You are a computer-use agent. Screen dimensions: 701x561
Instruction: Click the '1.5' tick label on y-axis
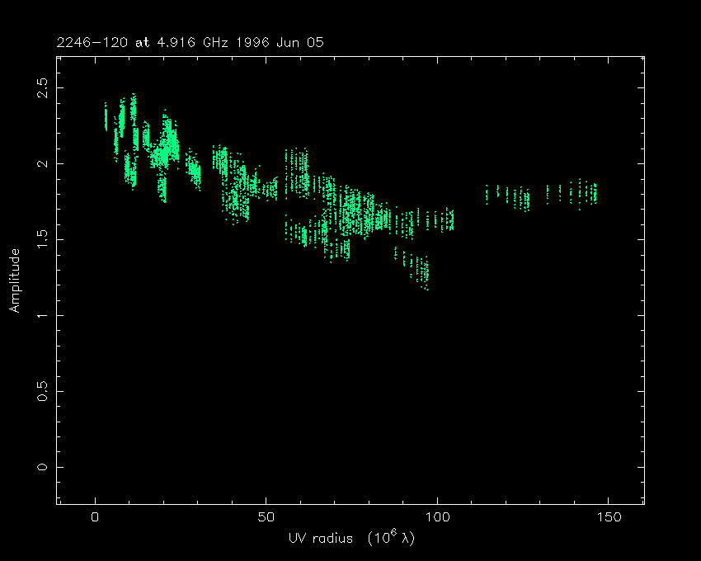(x=43, y=239)
